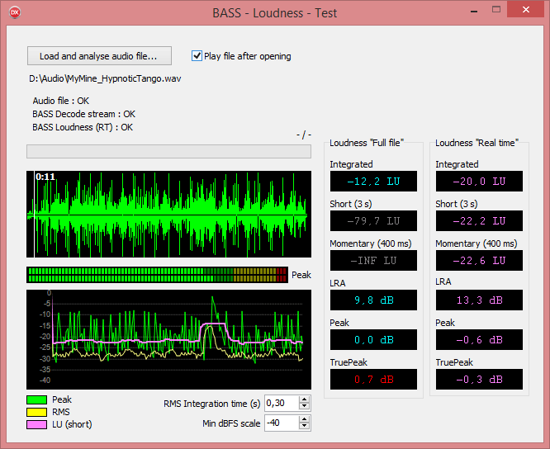Click the pink LU (short) legend swatch
The height and width of the screenshot is (449, 550).
(36, 424)
